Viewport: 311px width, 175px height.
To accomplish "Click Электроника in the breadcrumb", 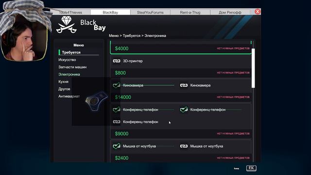I will (155, 35).
